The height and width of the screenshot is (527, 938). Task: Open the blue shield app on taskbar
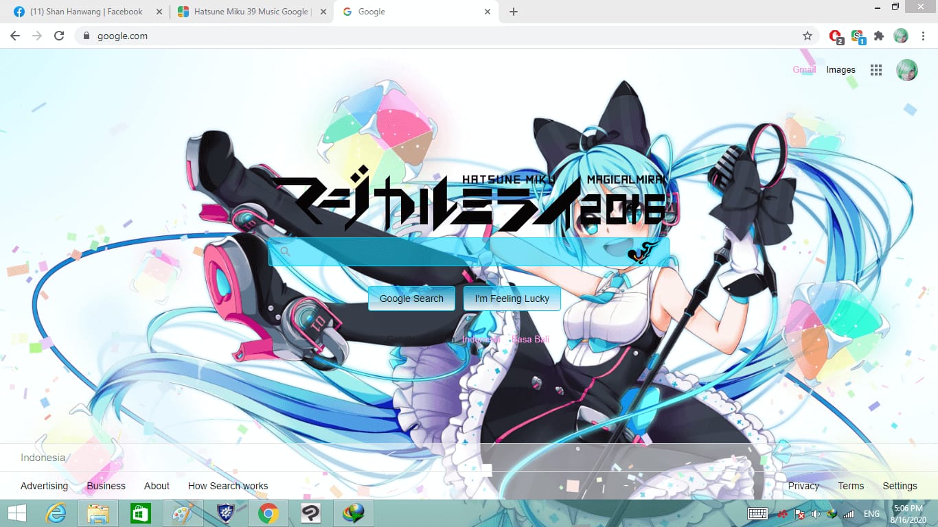[226, 513]
